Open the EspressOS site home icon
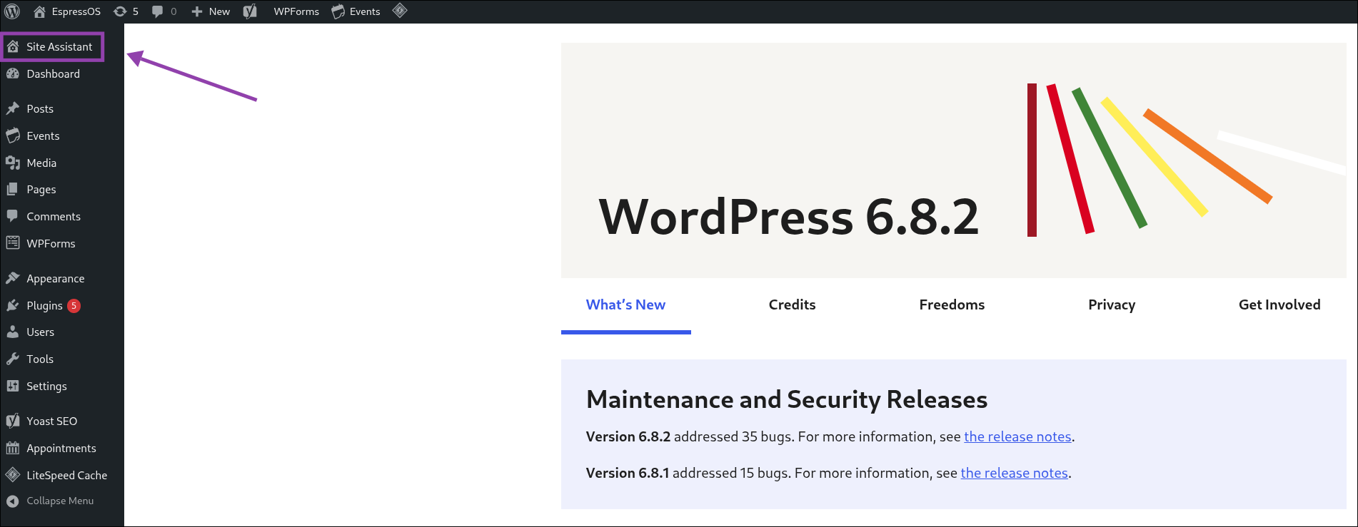 [39, 11]
